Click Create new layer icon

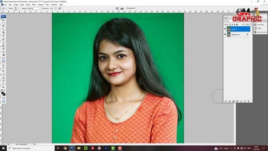[x=245, y=102]
